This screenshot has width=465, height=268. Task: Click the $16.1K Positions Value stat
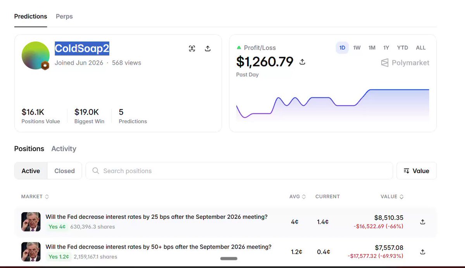41,116
